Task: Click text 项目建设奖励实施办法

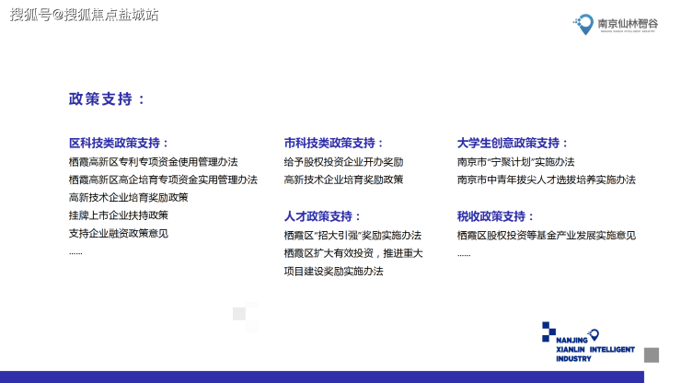Action: point(333,272)
